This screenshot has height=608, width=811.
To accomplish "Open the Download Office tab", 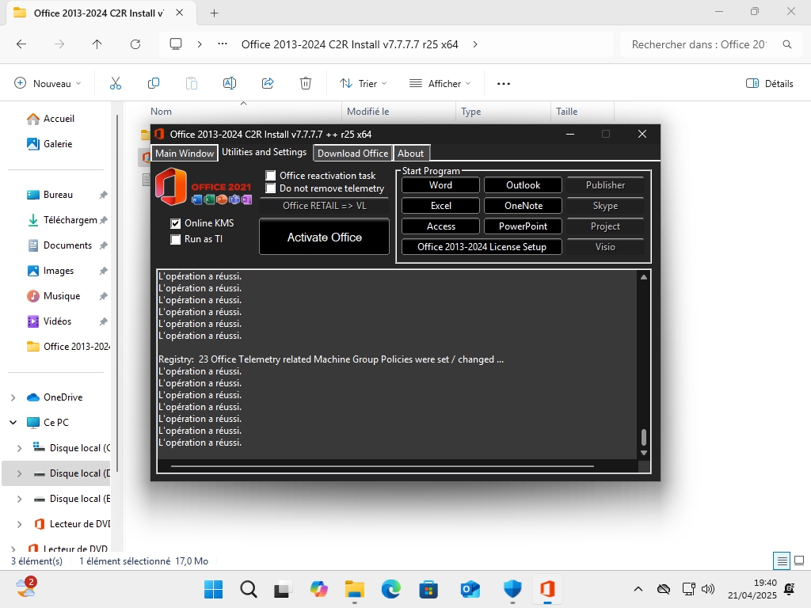I will (x=352, y=154).
